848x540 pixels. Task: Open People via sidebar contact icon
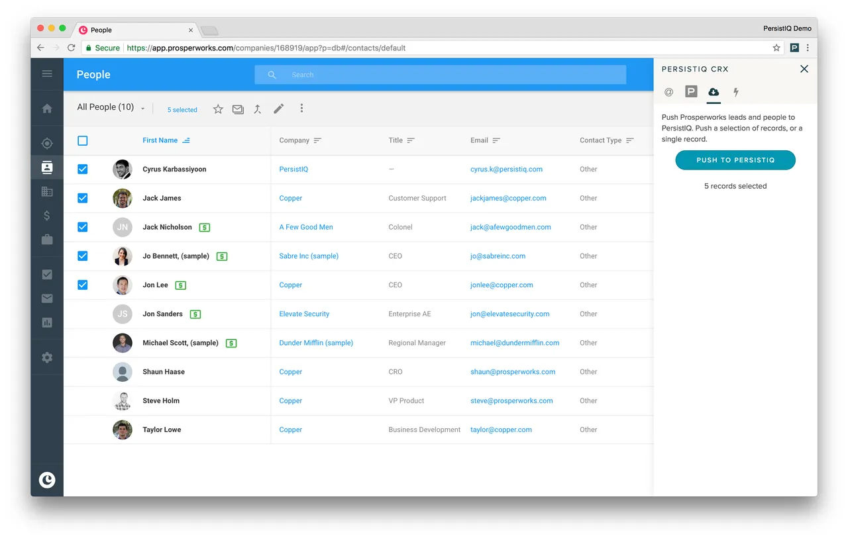click(x=47, y=167)
